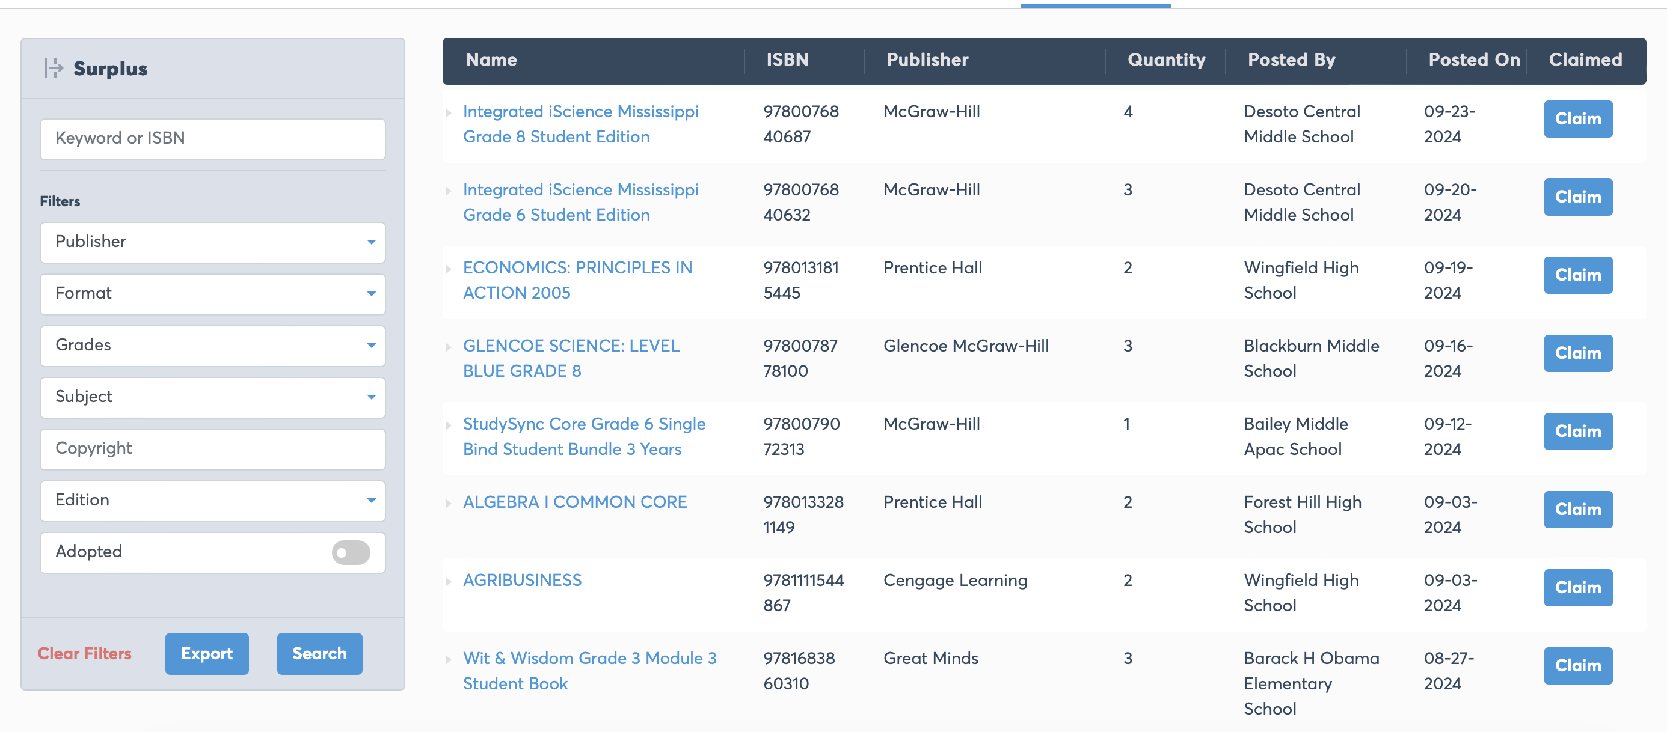The image size is (1667, 732).
Task: Sort the table by Claimed column
Action: click(1585, 59)
